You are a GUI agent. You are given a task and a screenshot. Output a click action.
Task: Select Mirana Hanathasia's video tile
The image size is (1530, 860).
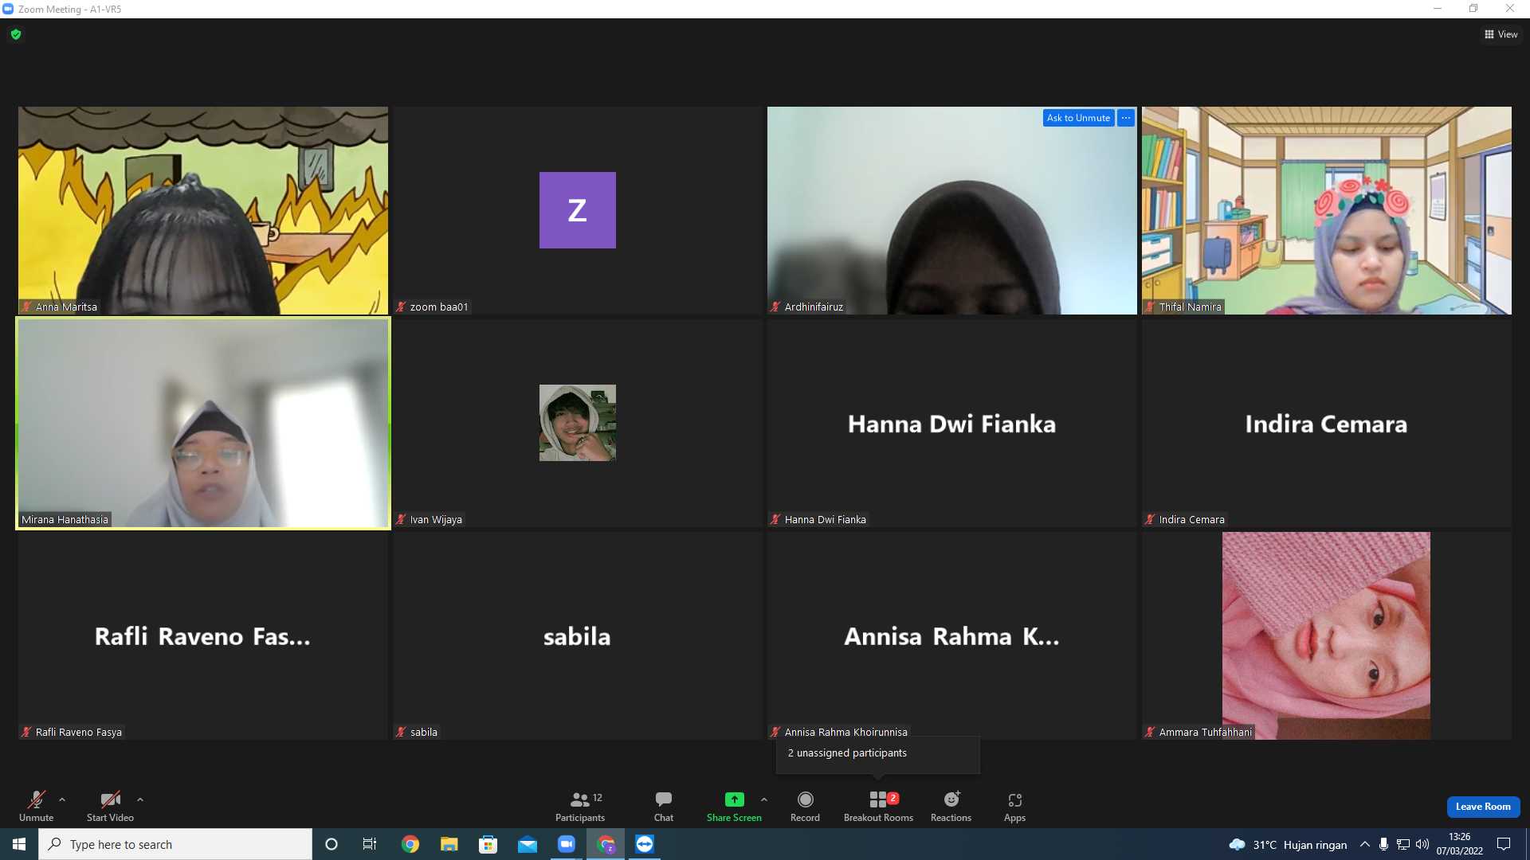pyautogui.click(x=203, y=423)
